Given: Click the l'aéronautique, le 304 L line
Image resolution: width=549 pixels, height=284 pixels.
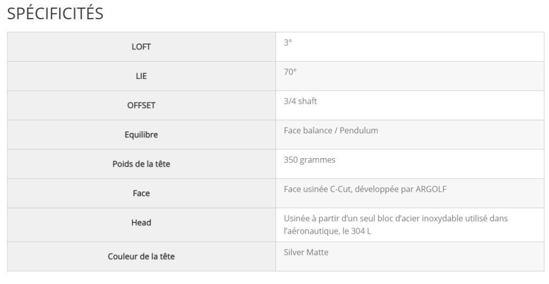Looking at the screenshot, I should tap(328, 231).
